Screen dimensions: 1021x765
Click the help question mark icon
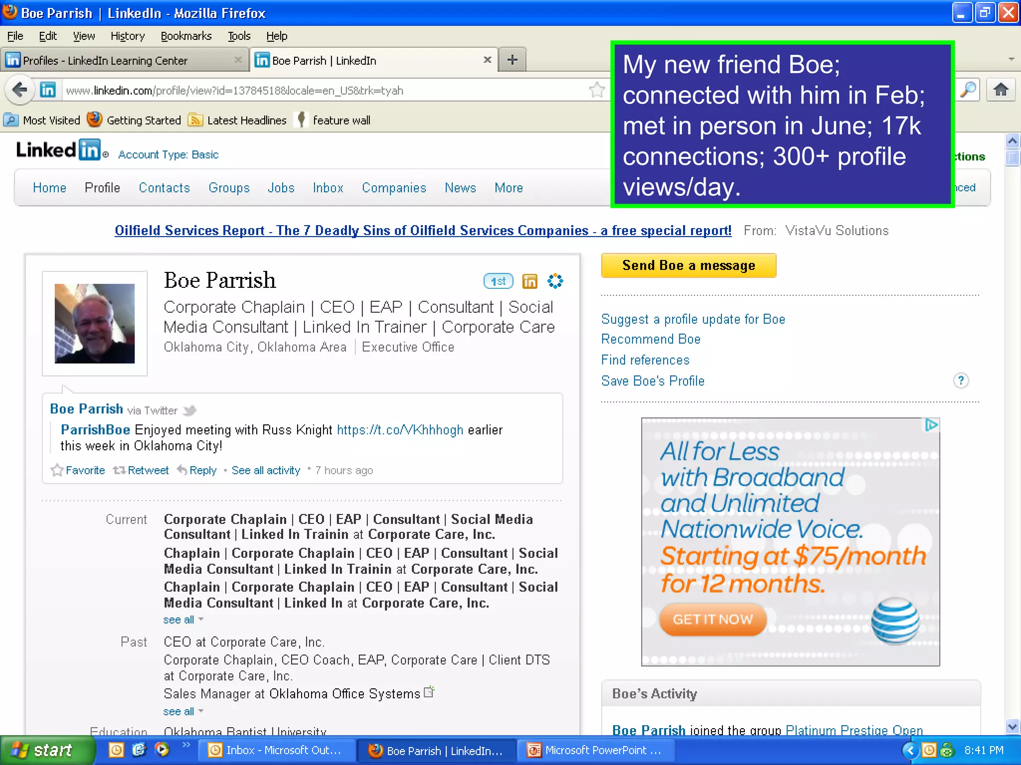[x=961, y=381]
